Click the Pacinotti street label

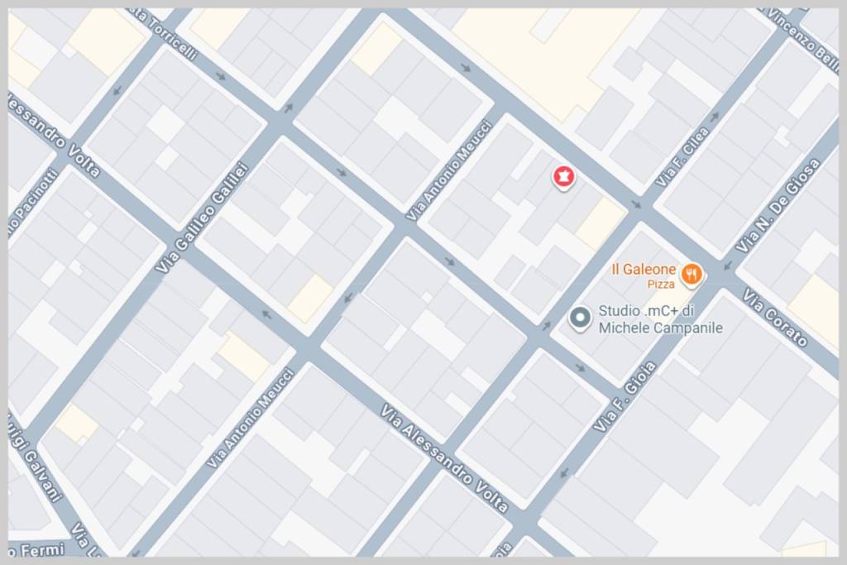tap(32, 204)
